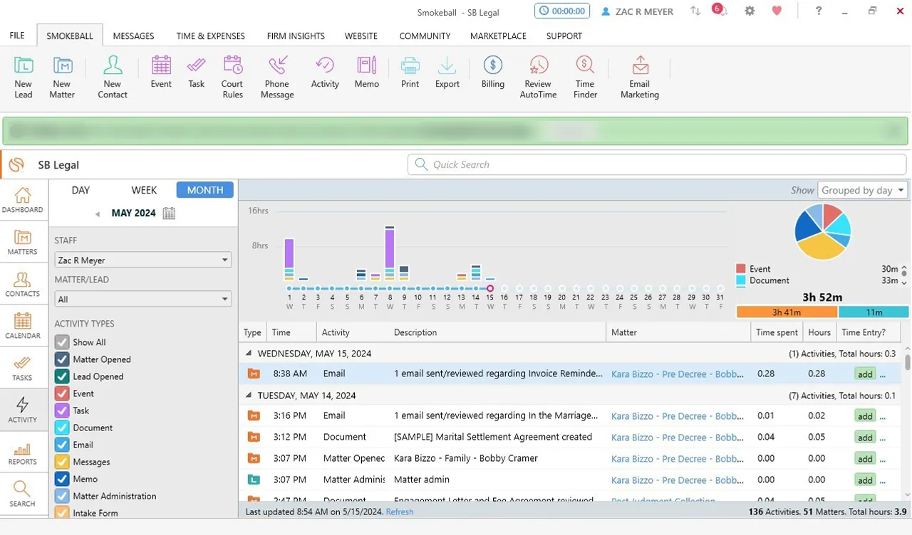This screenshot has width=912, height=535.
Task: Go to Matters in sidebar
Action: (x=23, y=243)
